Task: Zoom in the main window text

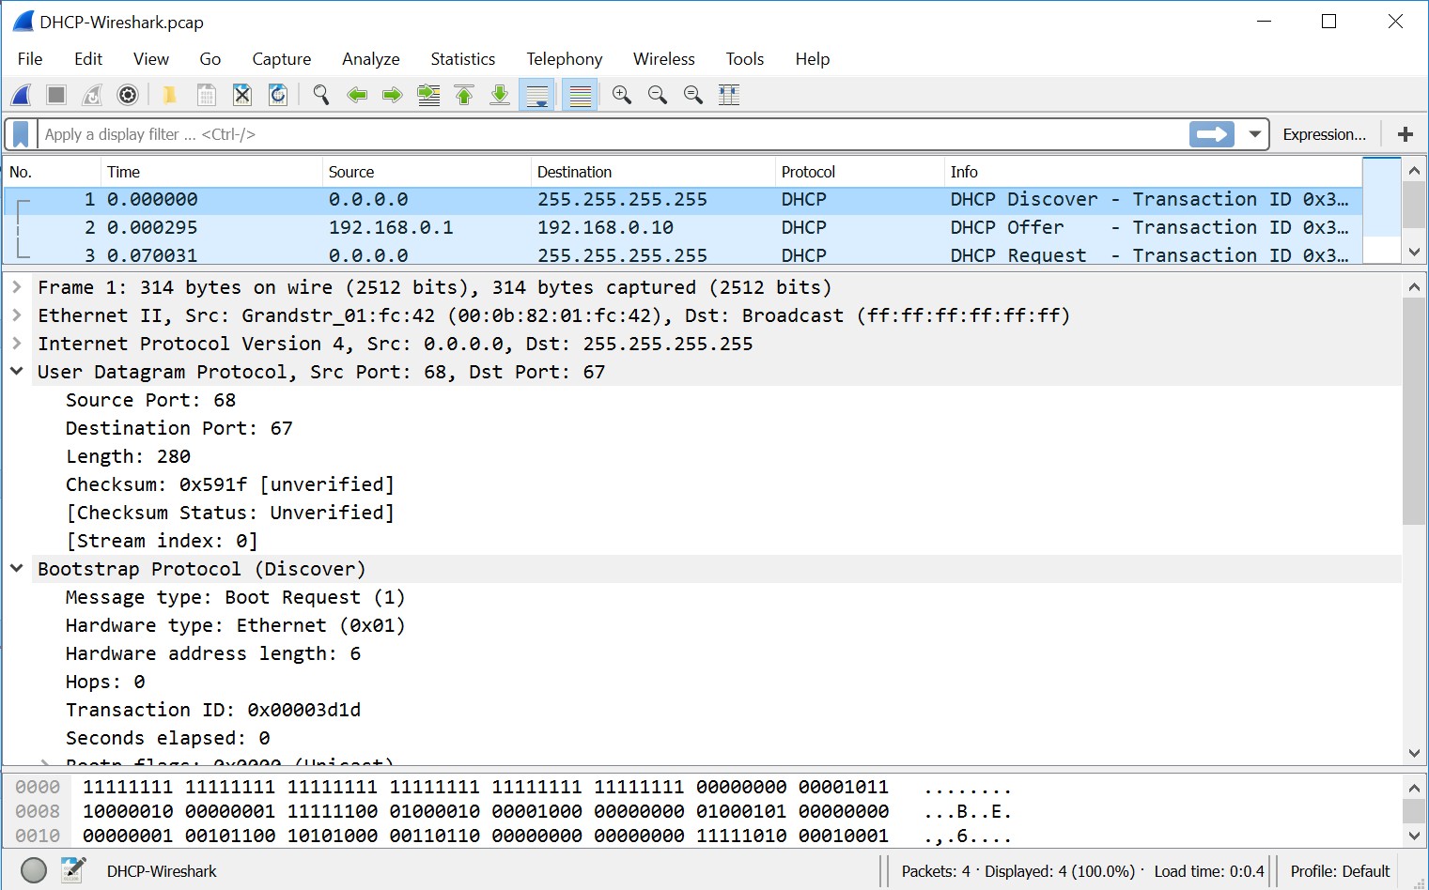Action: point(622,95)
